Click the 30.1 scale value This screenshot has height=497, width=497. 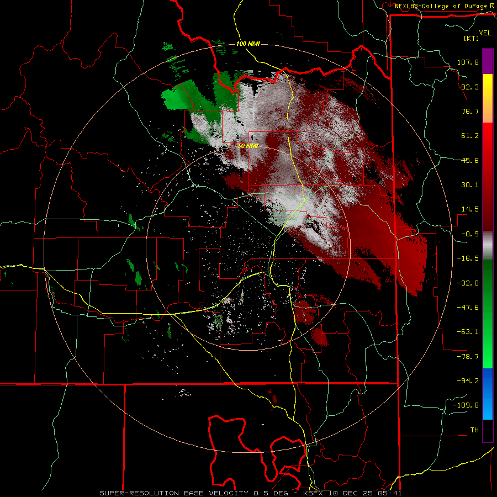470,185
